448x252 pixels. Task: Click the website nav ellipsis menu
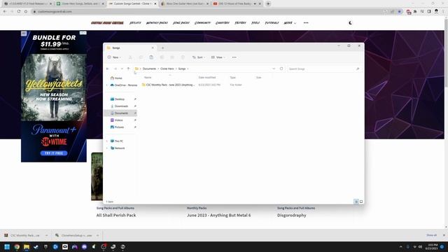306,23
